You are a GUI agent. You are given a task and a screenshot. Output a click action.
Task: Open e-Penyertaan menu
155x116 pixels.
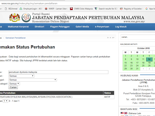click(102, 27)
